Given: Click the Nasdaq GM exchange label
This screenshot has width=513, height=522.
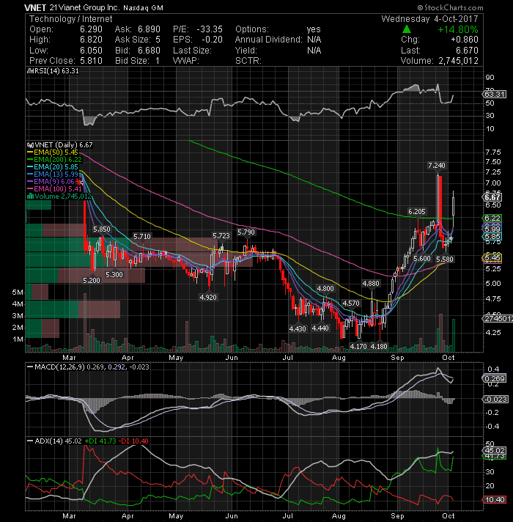Looking at the screenshot, I should coord(143,7).
